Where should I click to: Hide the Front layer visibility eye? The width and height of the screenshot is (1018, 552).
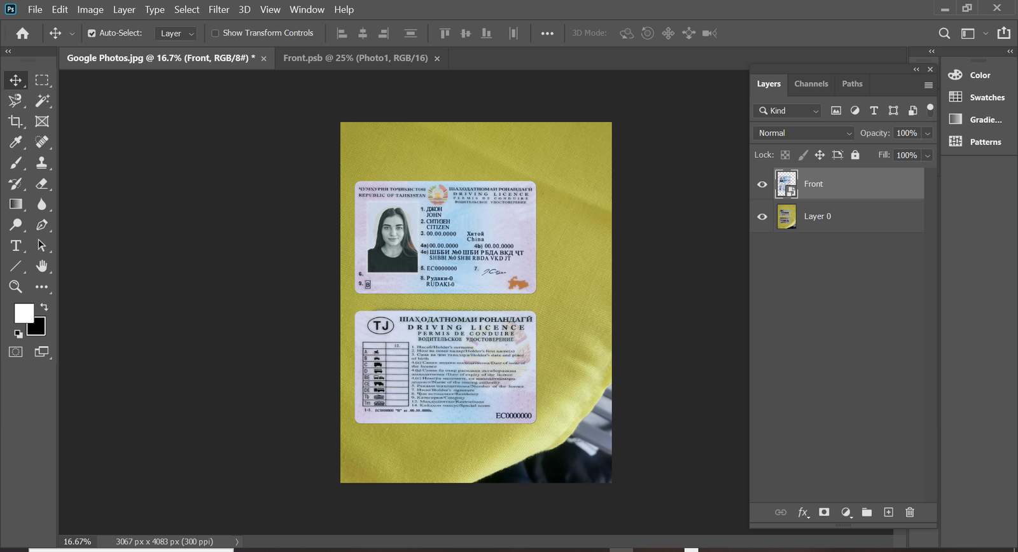point(762,184)
